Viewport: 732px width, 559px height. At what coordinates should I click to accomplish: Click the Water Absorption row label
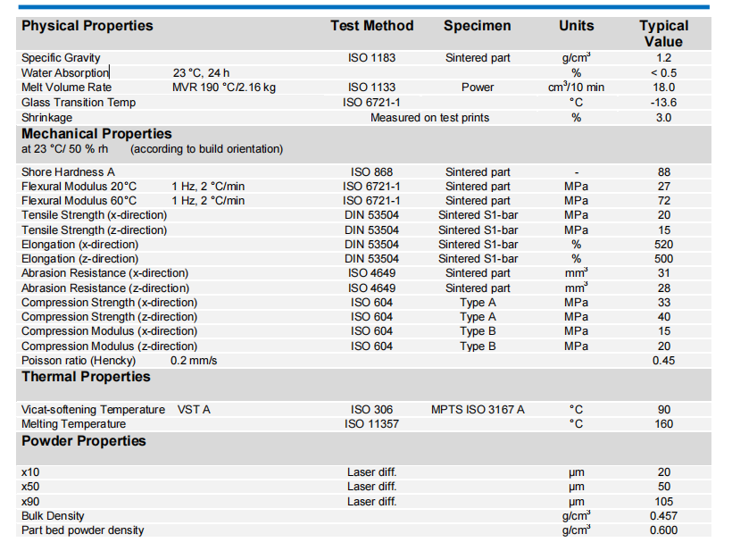(x=64, y=72)
